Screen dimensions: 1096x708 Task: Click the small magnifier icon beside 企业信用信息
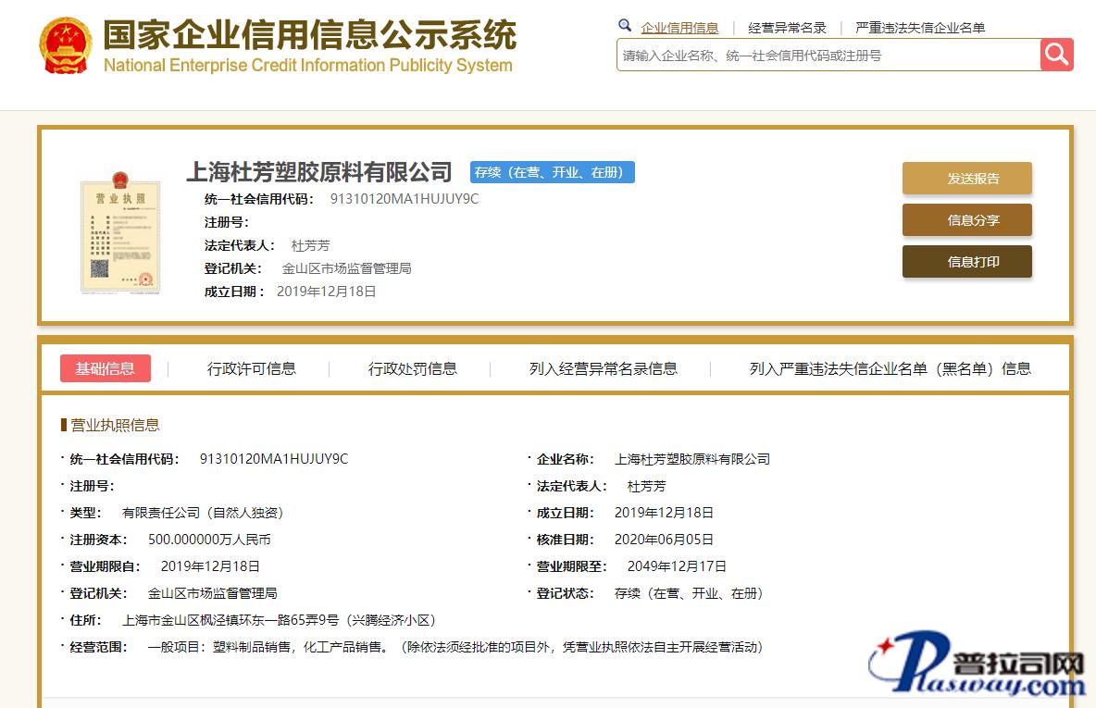625,26
